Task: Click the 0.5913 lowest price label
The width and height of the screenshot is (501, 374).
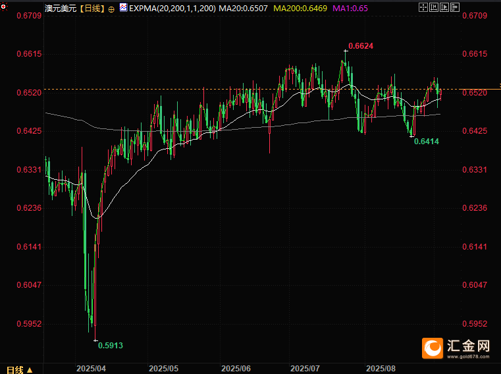Action: [x=110, y=346]
